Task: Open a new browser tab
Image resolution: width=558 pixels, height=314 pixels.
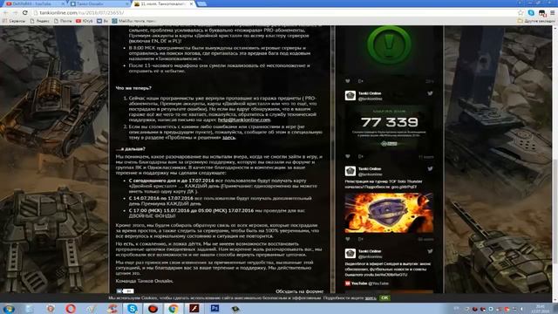Action: click(x=201, y=3)
